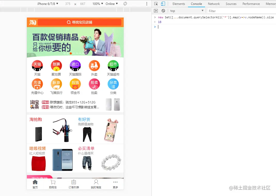Tap 更多 dots icon in bottom bar
276x196 pixels.
click(x=115, y=182)
